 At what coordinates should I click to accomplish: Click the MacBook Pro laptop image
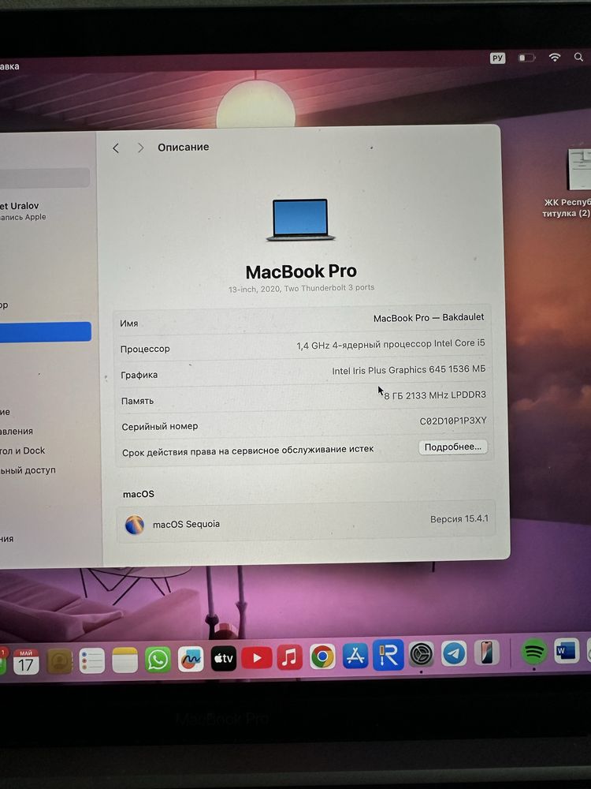tap(300, 219)
